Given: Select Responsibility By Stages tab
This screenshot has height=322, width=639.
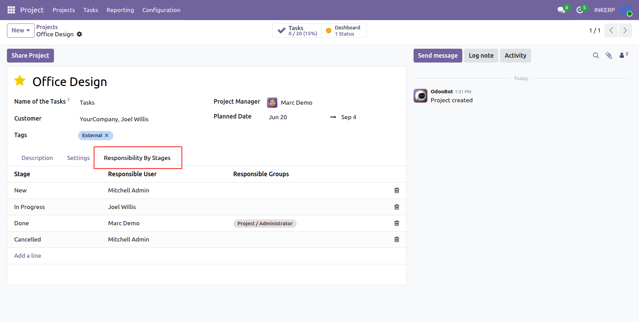Looking at the screenshot, I should click(137, 158).
